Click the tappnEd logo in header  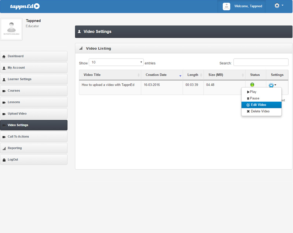25,6
